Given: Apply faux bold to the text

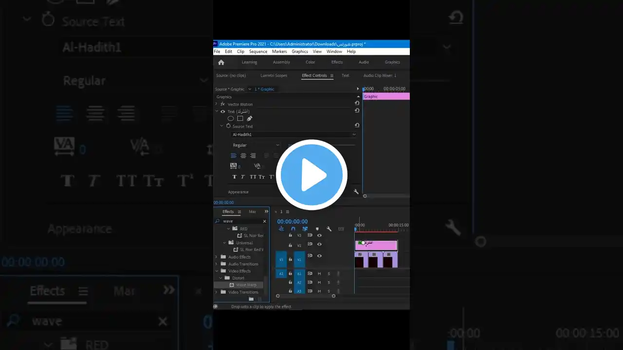Looking at the screenshot, I should click(x=234, y=177).
